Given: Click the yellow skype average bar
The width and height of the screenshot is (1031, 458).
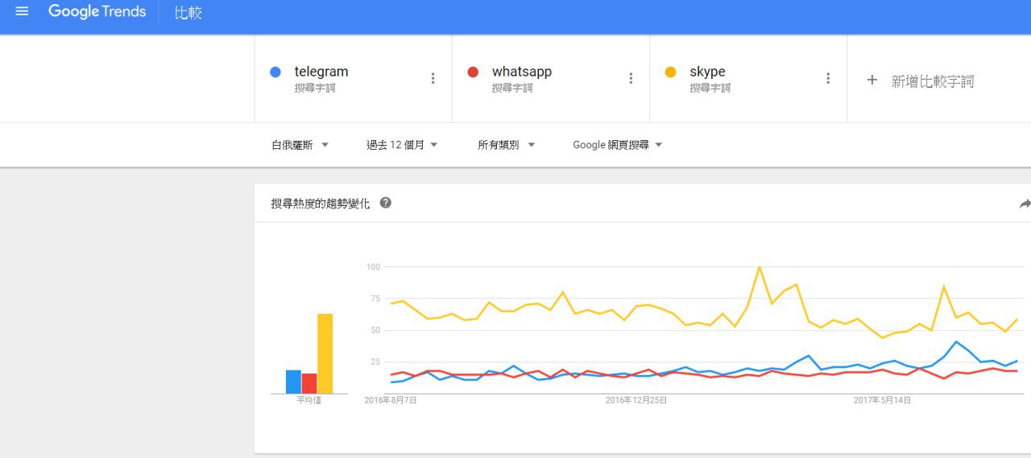Looking at the screenshot, I should (325, 353).
